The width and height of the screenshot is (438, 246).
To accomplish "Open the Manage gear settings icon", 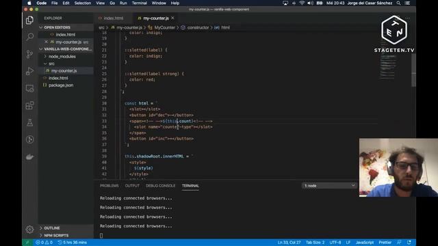I will [x=29, y=230].
